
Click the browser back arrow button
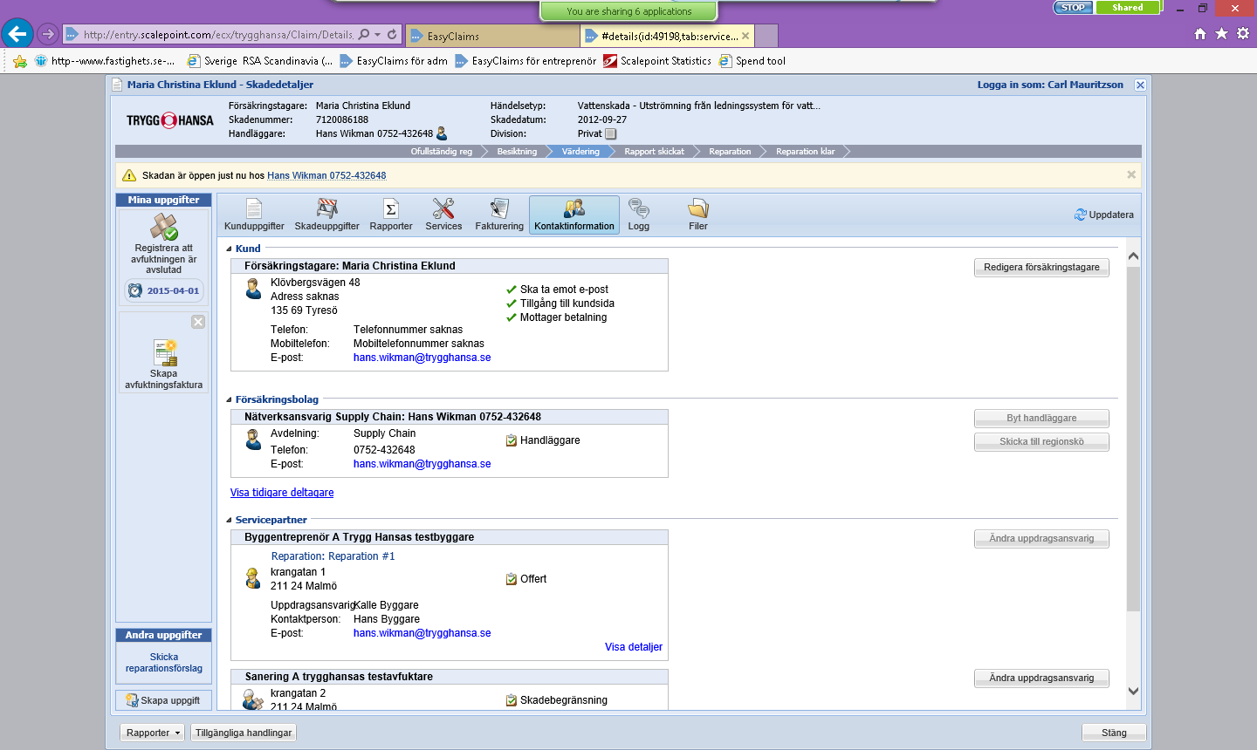[x=17, y=34]
